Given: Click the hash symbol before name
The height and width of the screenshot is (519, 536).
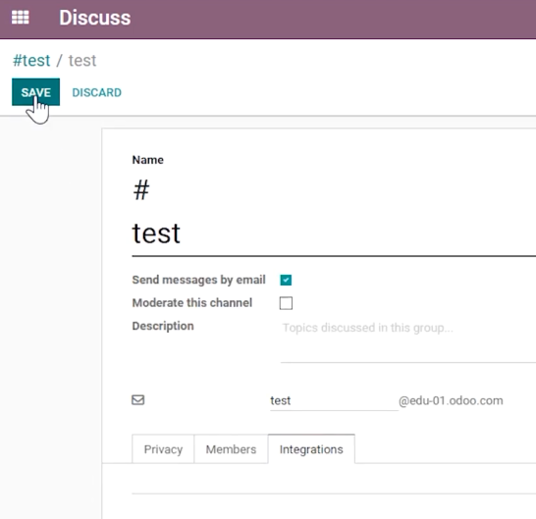Looking at the screenshot, I should (x=141, y=190).
